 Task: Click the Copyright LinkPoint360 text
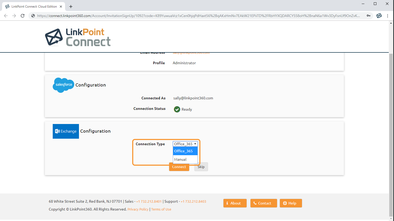click(x=88, y=209)
